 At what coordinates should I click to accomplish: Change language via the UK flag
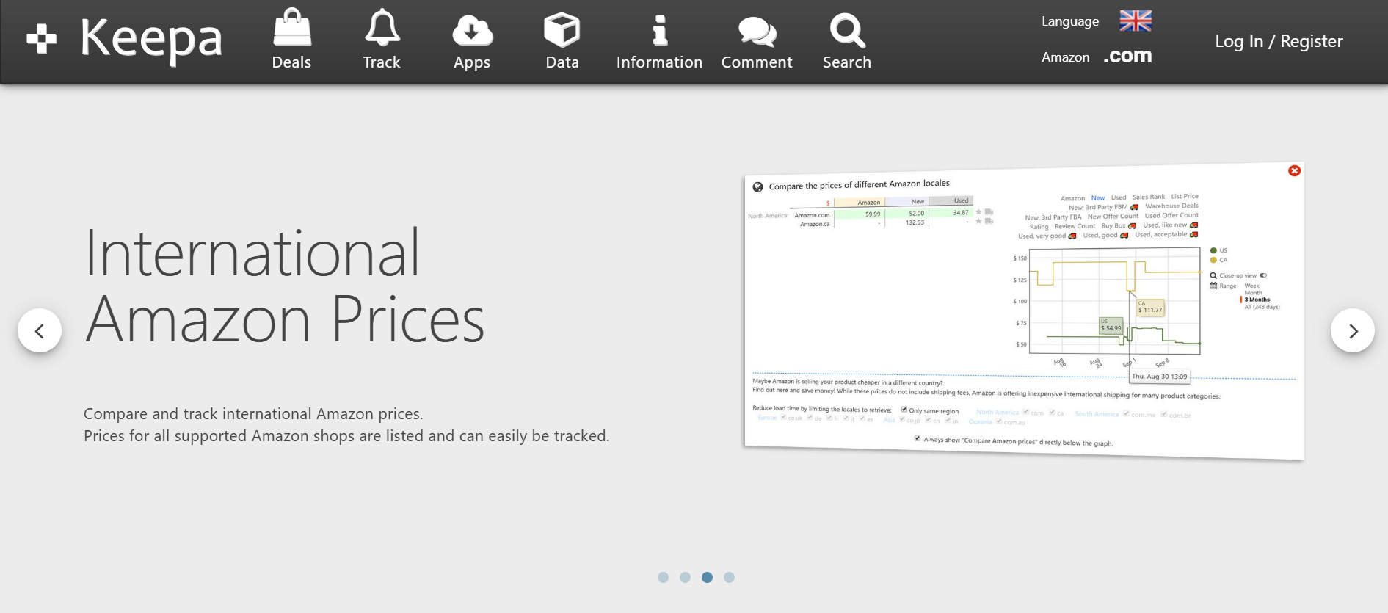(1136, 21)
